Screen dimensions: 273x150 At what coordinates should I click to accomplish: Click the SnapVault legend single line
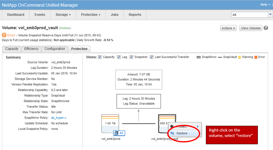(220, 57)
